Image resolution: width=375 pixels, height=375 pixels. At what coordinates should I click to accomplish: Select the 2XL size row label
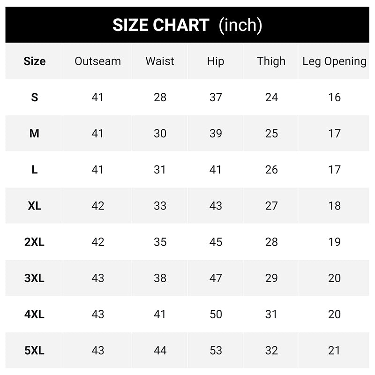click(35, 242)
